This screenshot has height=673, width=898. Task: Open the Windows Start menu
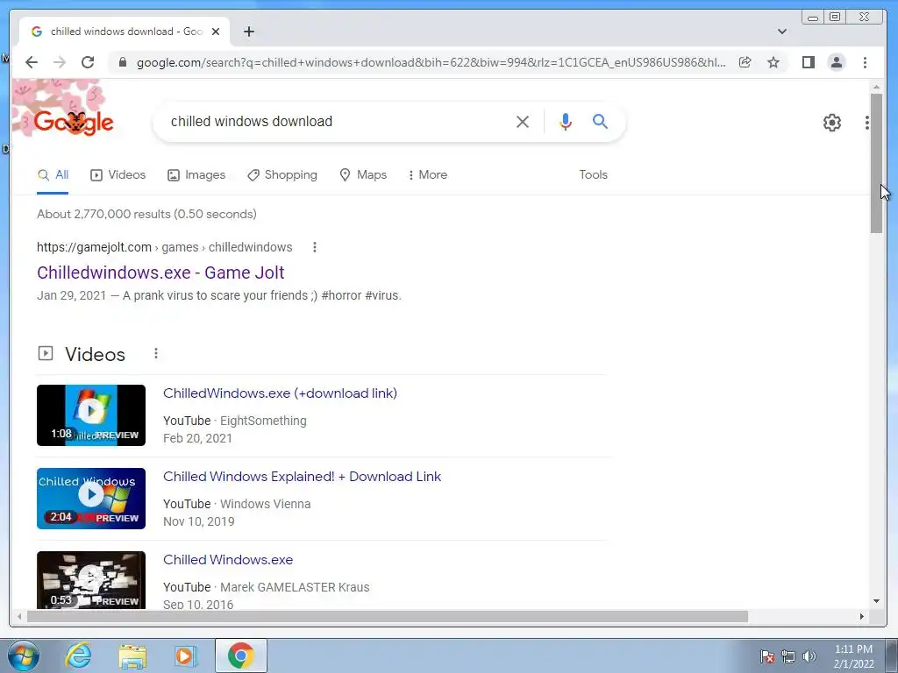click(x=24, y=655)
